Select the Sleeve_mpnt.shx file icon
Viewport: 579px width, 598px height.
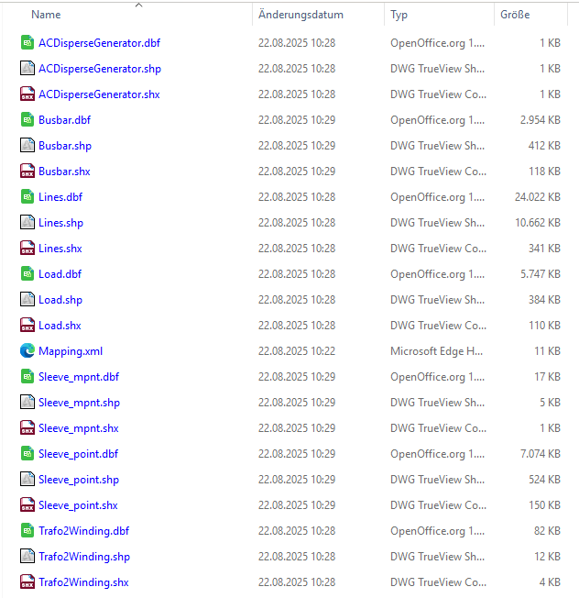point(27,428)
